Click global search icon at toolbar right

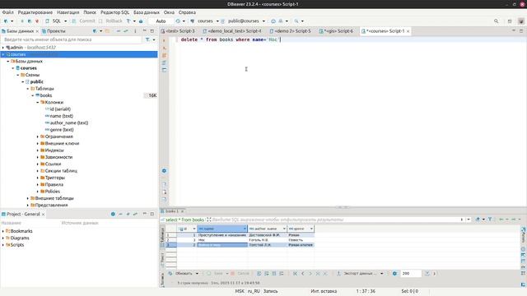coord(496,21)
